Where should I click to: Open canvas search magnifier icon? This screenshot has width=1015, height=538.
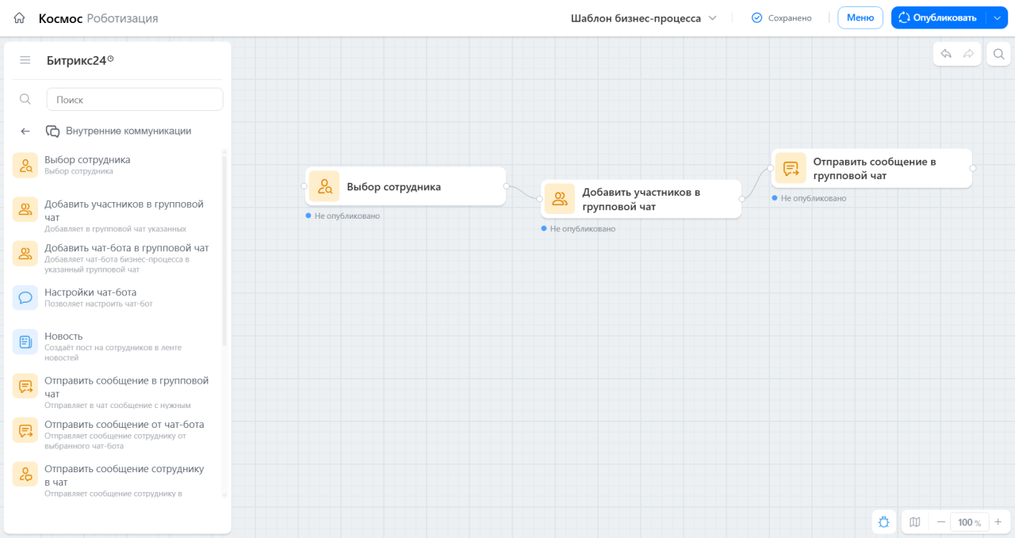click(x=998, y=54)
